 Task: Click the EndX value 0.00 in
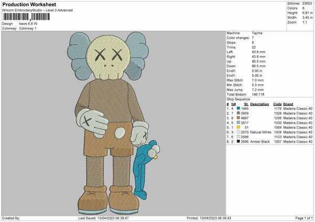(257, 71)
